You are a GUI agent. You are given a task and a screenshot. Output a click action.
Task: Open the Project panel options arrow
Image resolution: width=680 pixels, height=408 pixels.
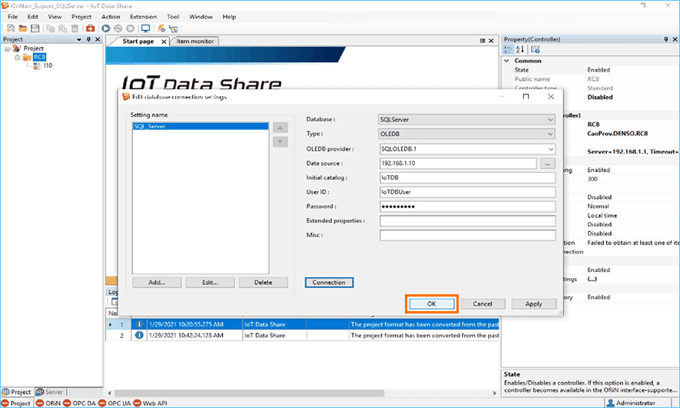79,39
